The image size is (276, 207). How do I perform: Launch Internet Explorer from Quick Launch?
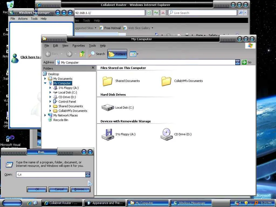coord(30,203)
